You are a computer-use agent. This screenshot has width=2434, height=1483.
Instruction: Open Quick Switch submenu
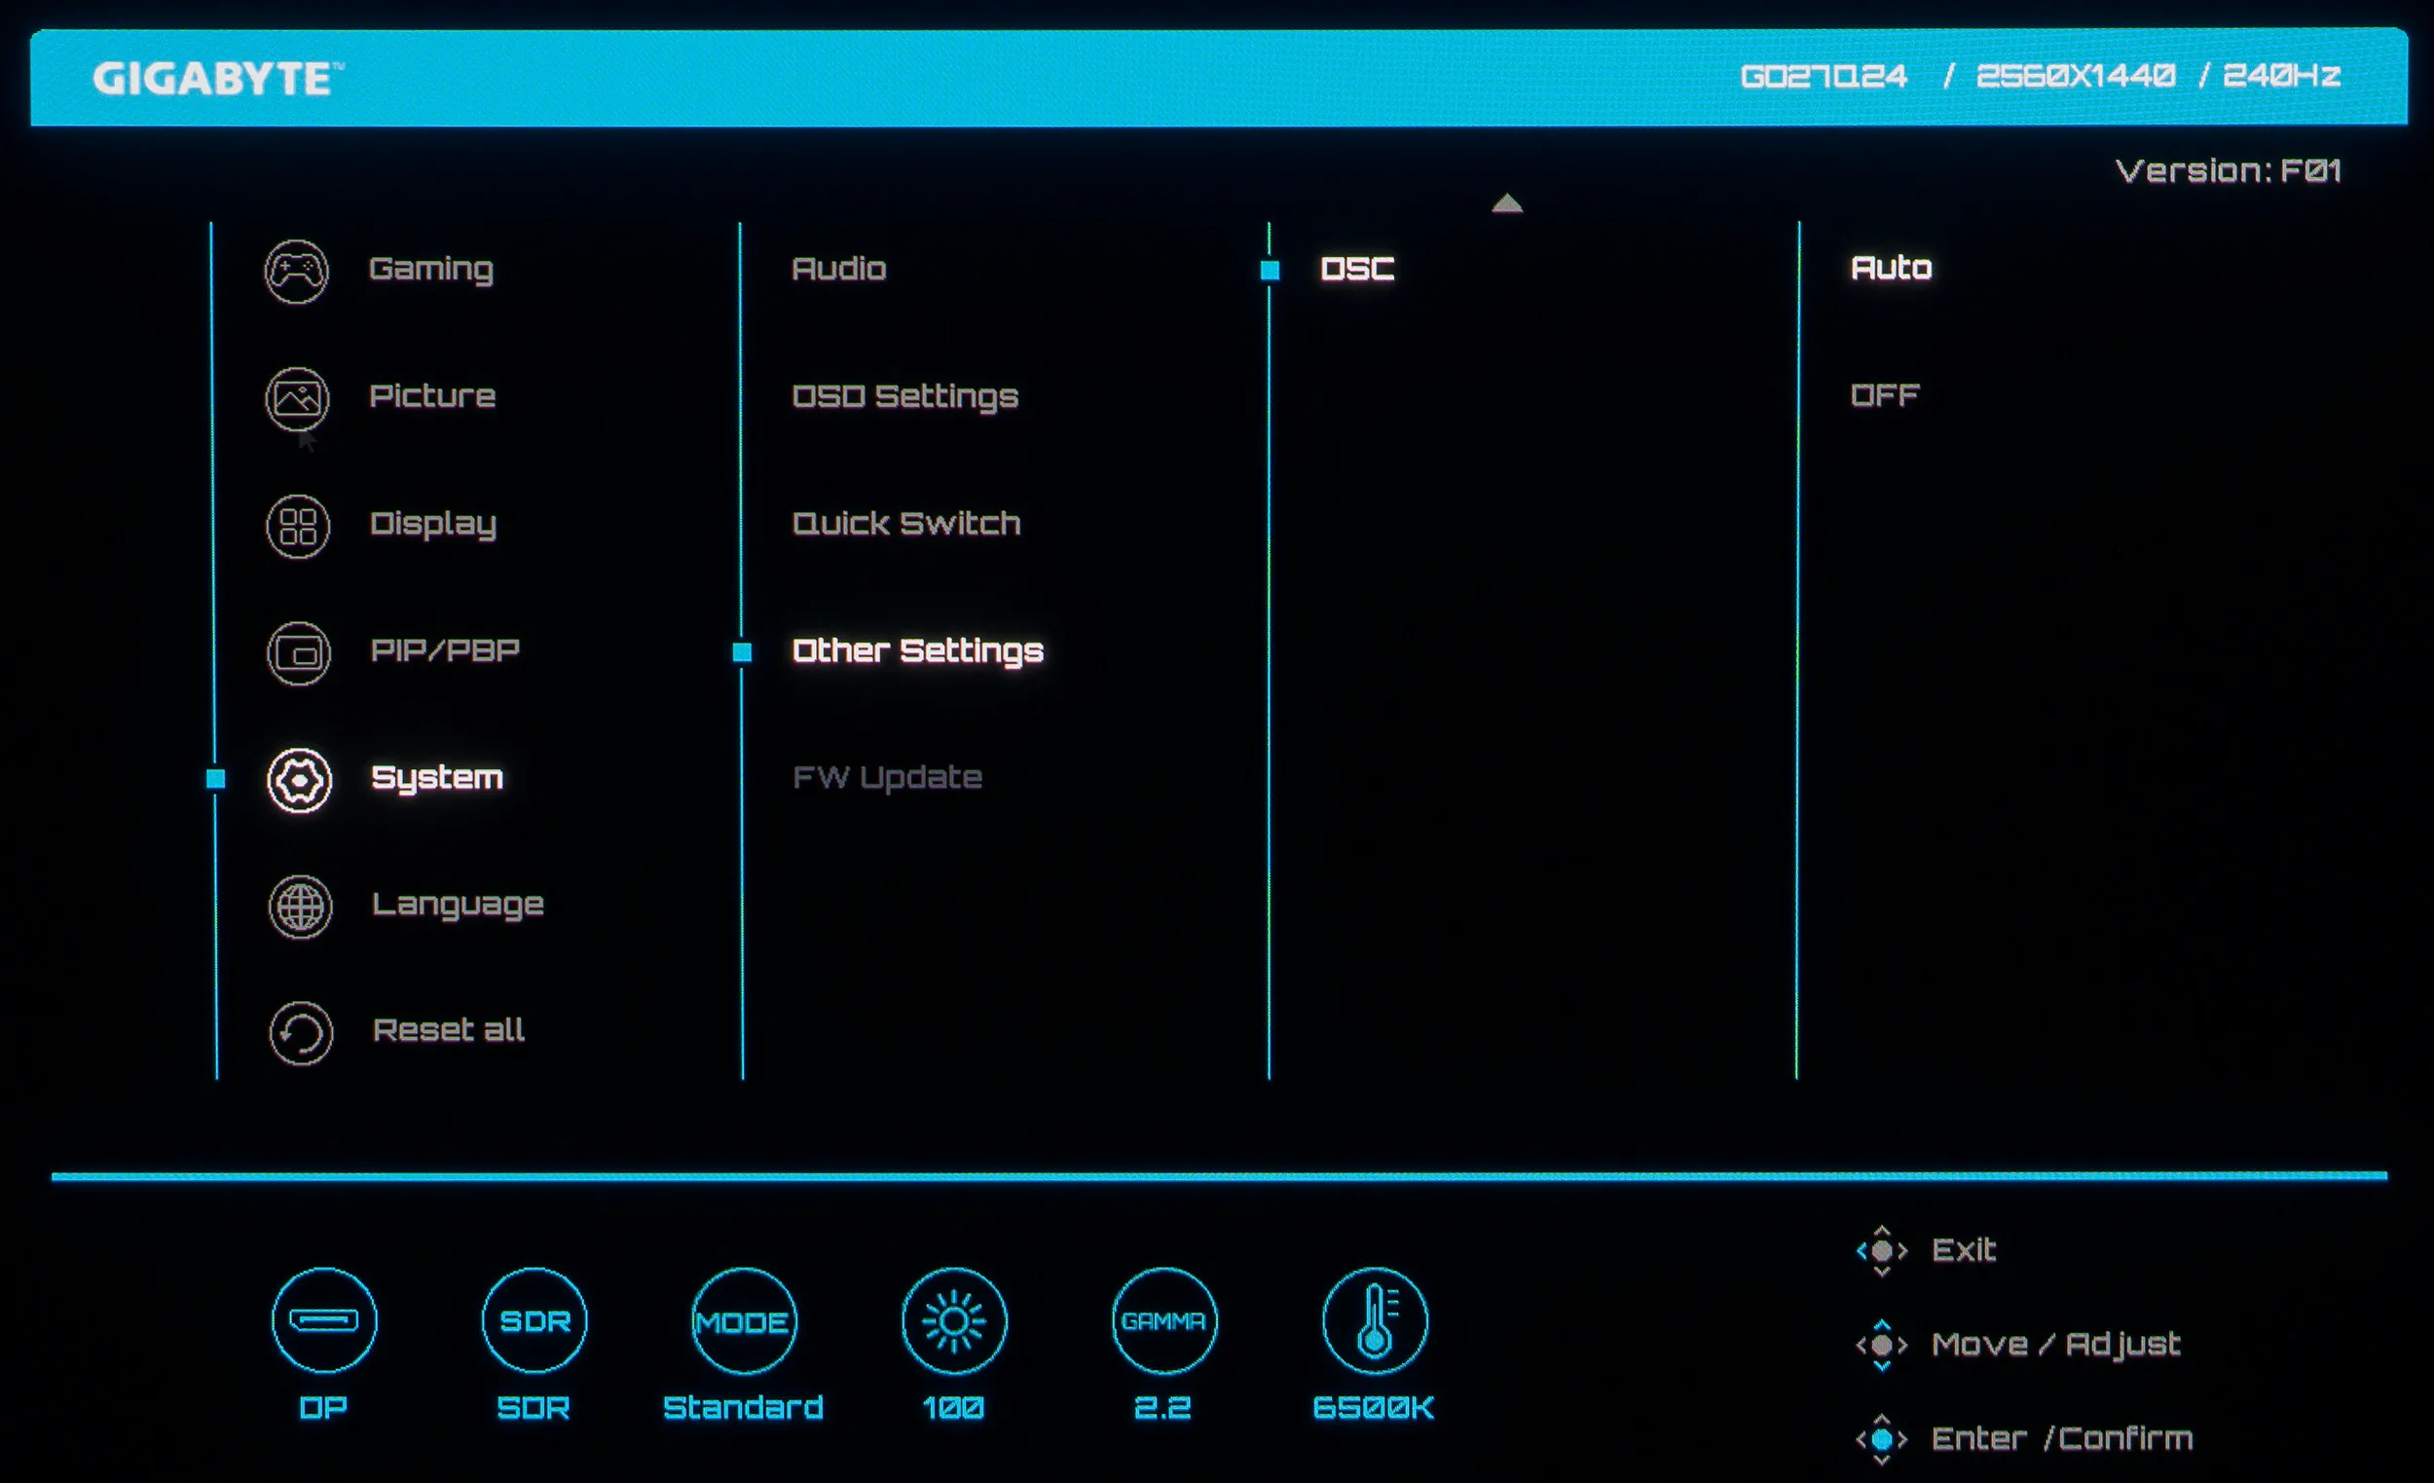(x=905, y=523)
